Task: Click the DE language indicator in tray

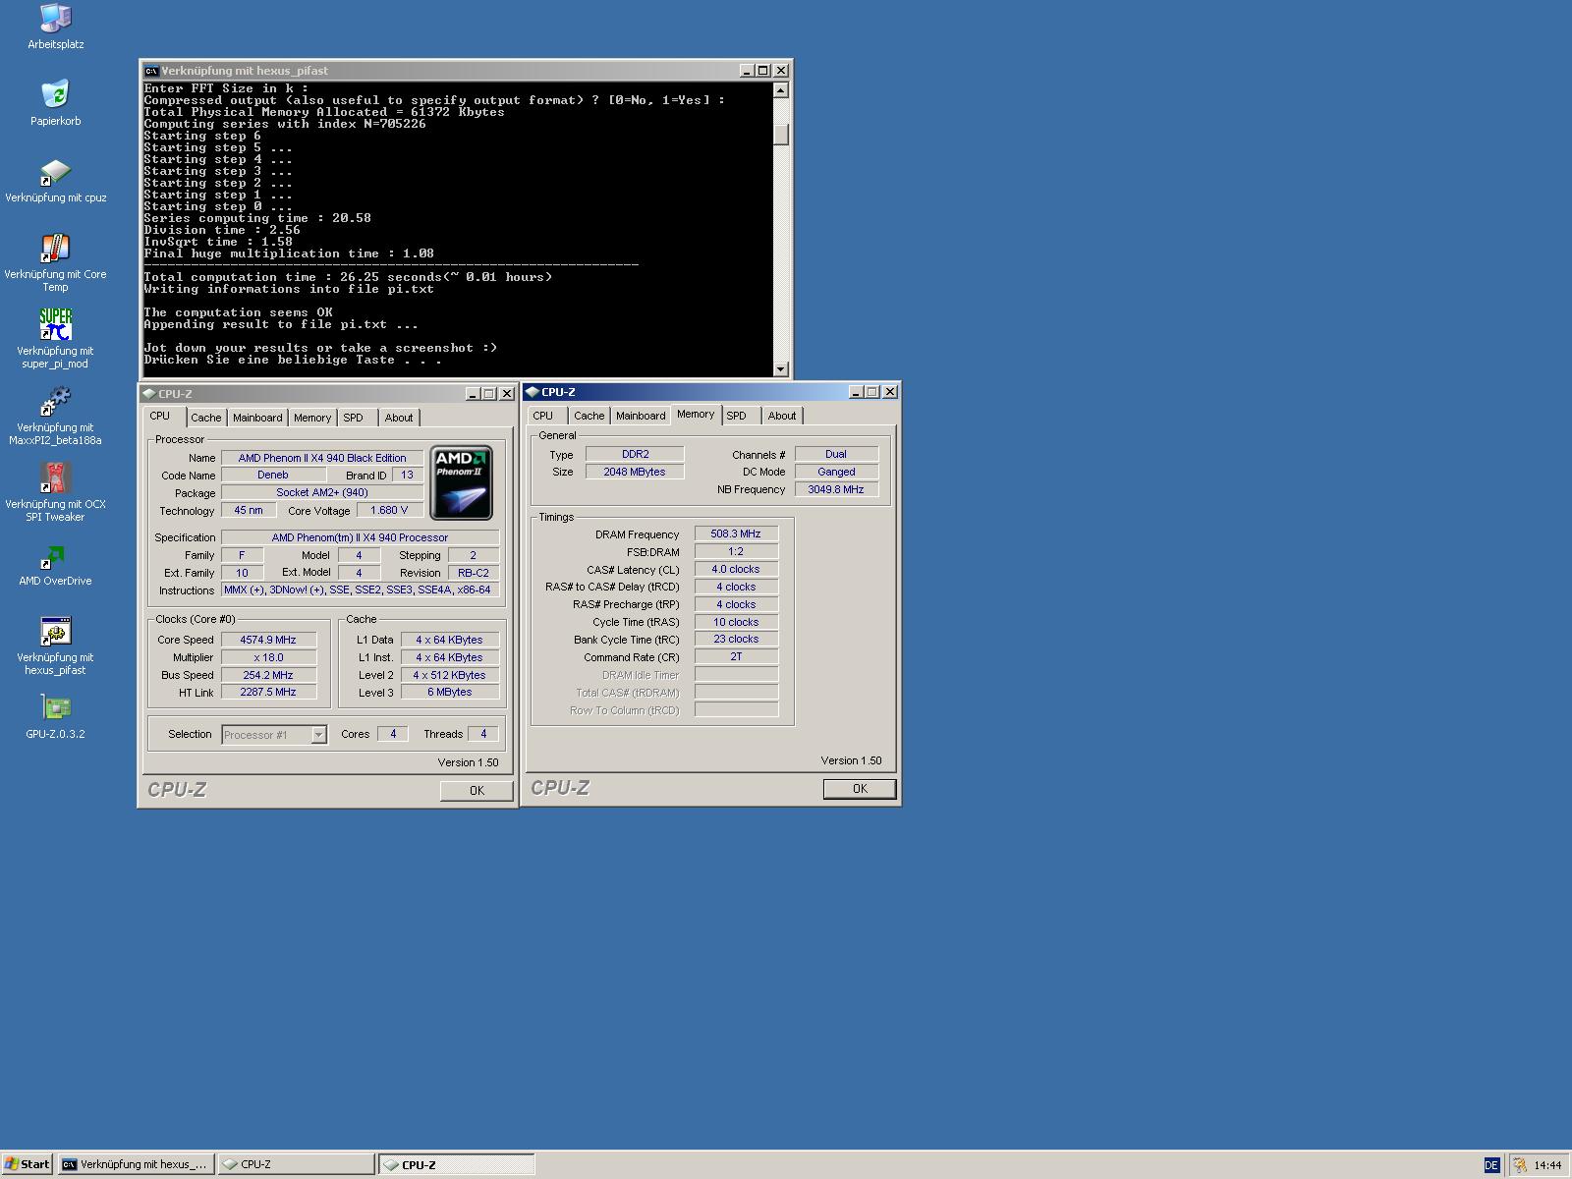Action: pos(1491,1165)
